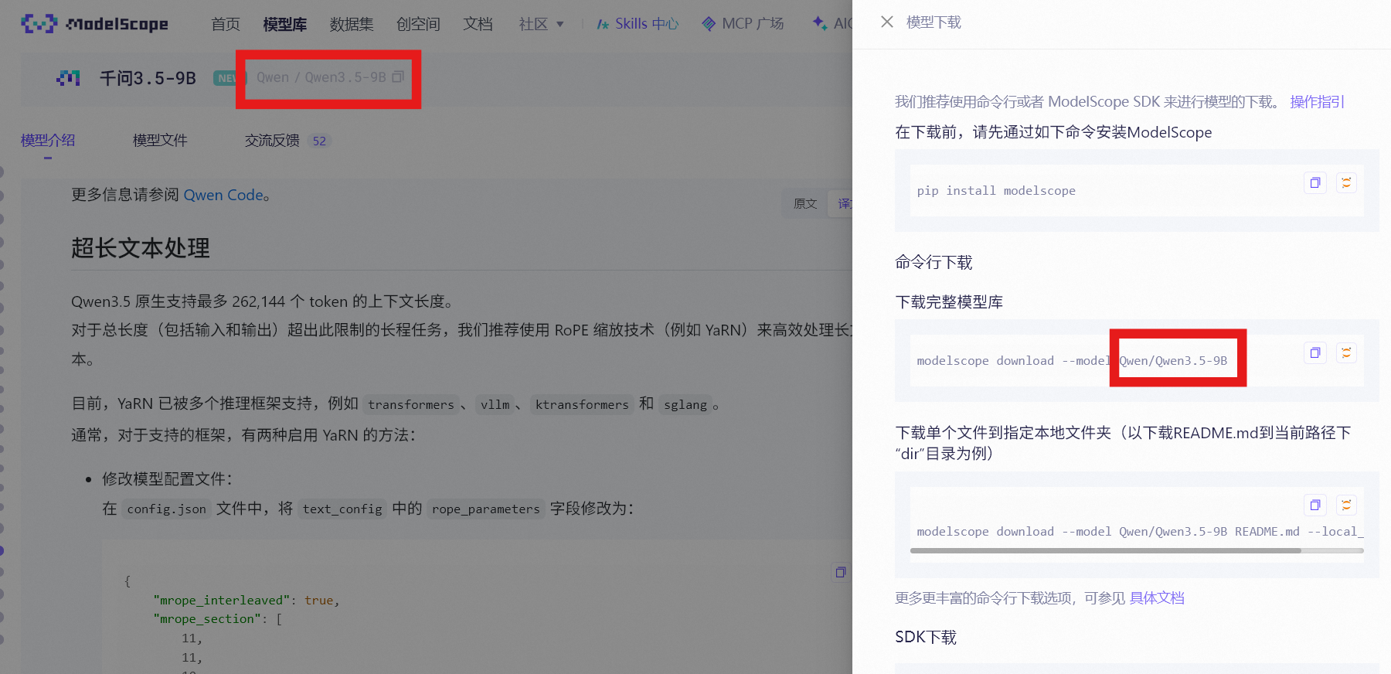Click the ModelScope logo

click(94, 24)
